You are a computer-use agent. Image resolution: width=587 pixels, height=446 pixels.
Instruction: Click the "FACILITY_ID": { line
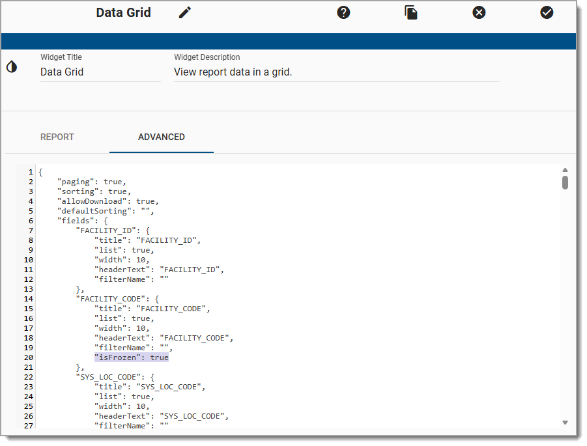(113, 230)
